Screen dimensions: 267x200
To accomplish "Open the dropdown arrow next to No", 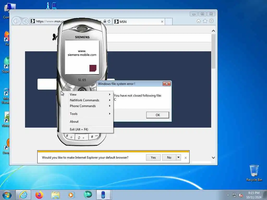I will point(178,158).
